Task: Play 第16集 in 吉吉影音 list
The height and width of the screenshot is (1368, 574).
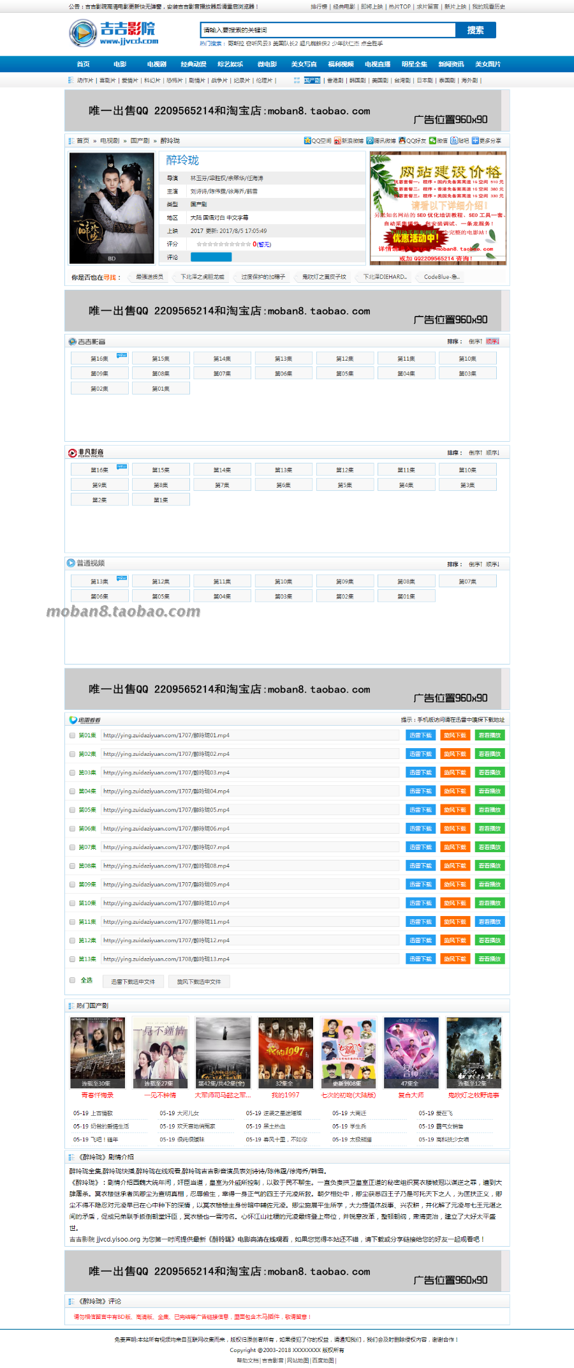Action: tap(99, 359)
